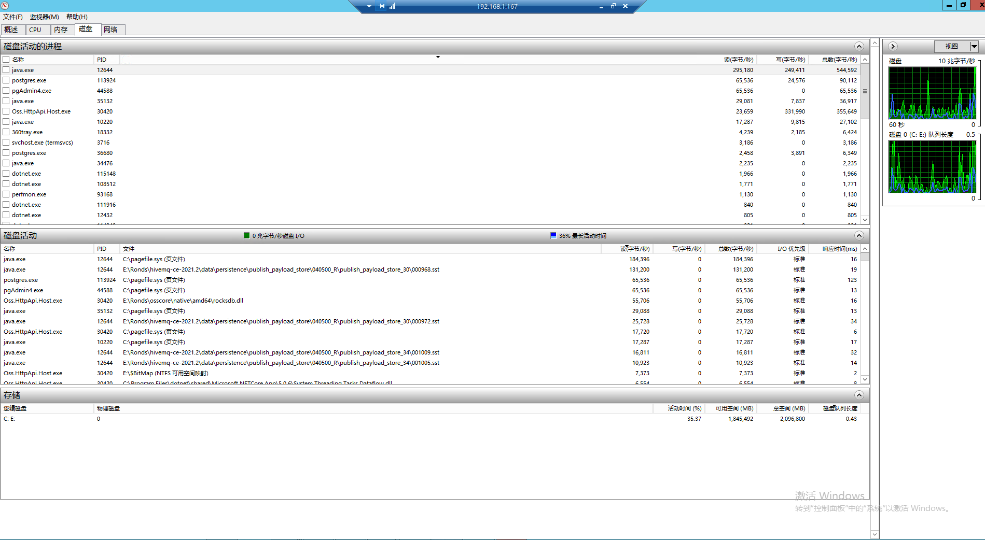Click the 磁盘 throughput graph

932,93
